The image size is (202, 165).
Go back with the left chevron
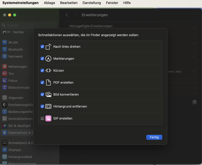click(67, 15)
